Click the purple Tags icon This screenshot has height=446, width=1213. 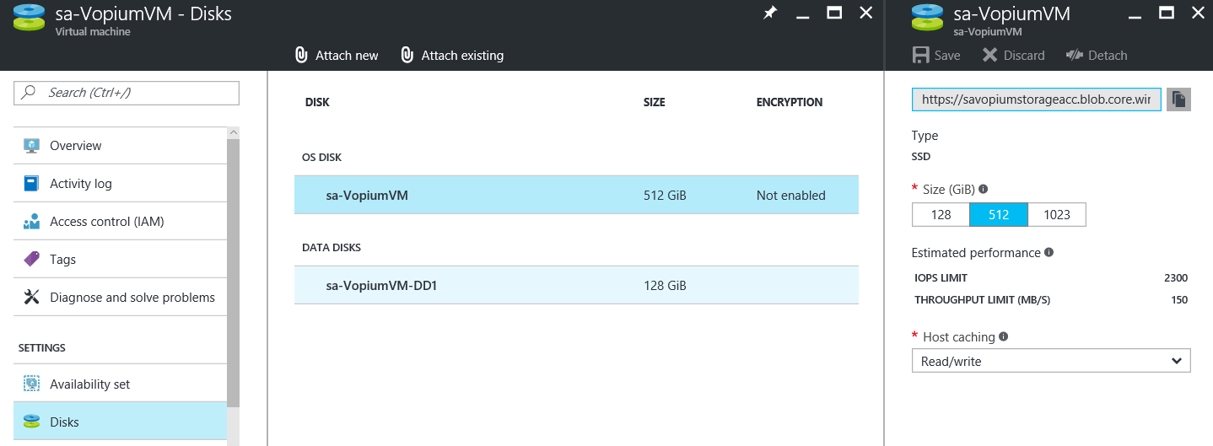(32, 259)
